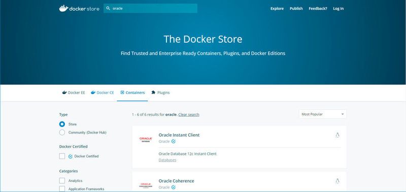
Task: Open Explore in the top navigation
Action: pyautogui.click(x=277, y=9)
